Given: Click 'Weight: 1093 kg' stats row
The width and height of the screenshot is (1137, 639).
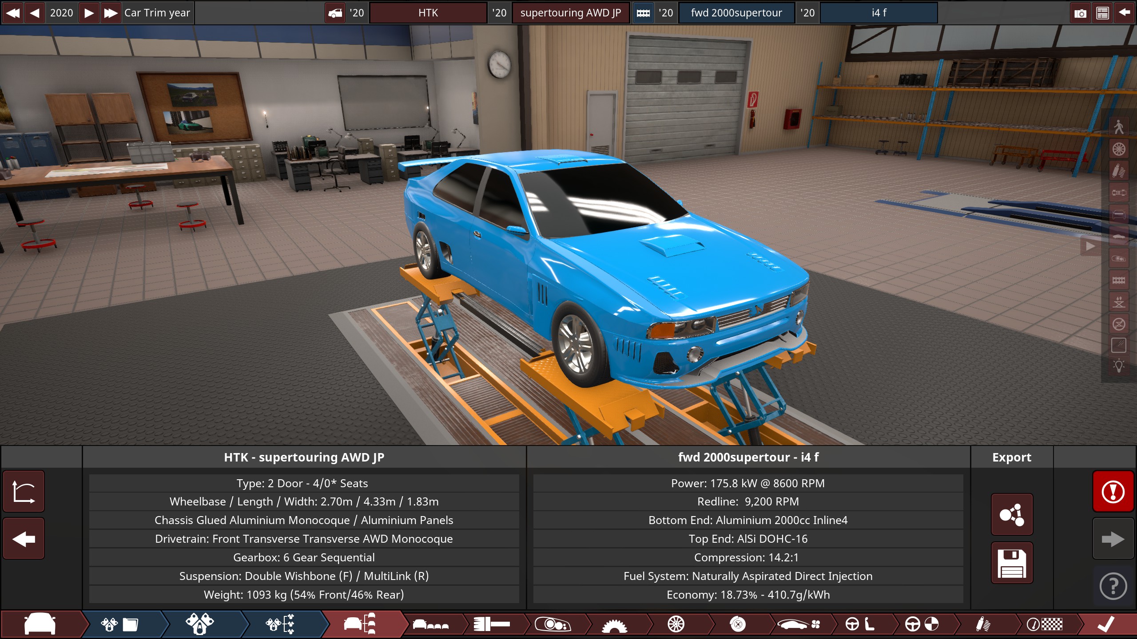Looking at the screenshot, I should 304,595.
